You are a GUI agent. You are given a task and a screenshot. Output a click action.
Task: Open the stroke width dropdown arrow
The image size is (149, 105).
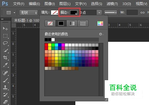pyautogui.click(x=99, y=13)
